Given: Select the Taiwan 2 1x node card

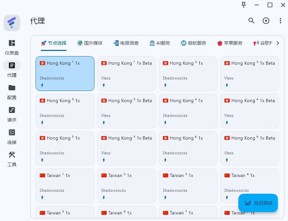Looking at the screenshot, I should (126, 186).
